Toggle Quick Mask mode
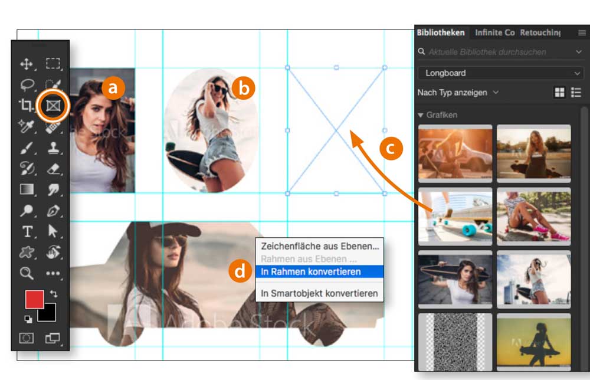This screenshot has height=380, width=590. click(27, 338)
